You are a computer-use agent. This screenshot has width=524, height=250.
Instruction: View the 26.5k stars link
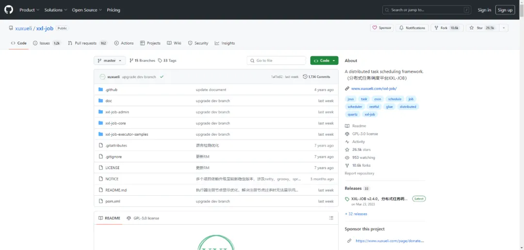(358, 150)
